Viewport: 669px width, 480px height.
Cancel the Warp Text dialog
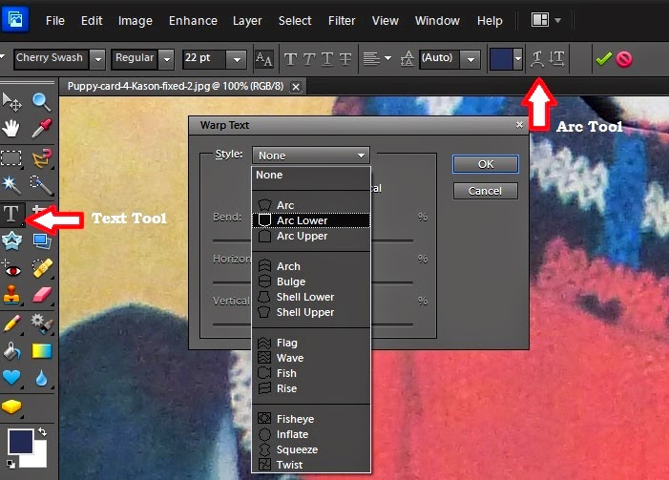coord(486,191)
